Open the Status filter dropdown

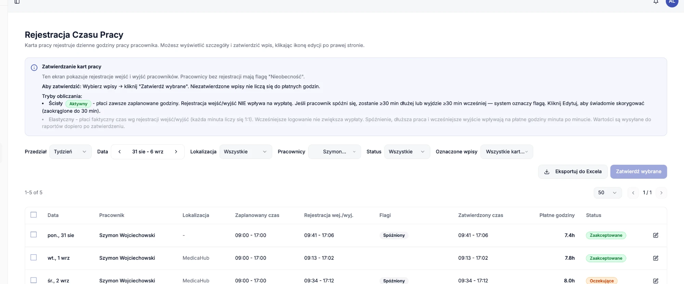coord(407,152)
